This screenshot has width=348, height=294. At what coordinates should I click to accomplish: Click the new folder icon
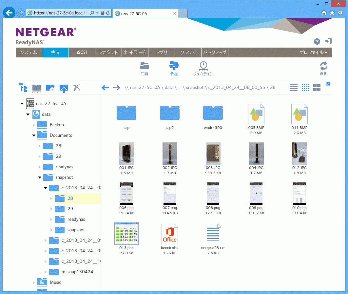50,88
